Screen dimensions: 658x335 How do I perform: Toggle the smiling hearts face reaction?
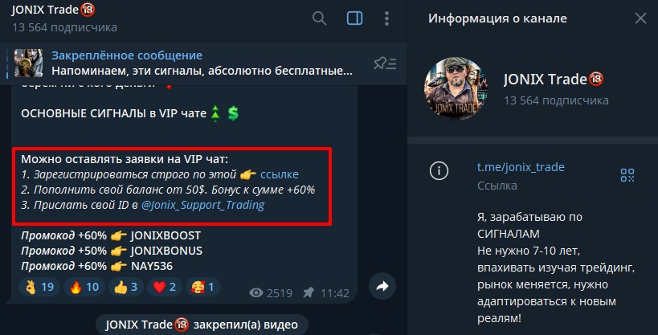click(203, 287)
